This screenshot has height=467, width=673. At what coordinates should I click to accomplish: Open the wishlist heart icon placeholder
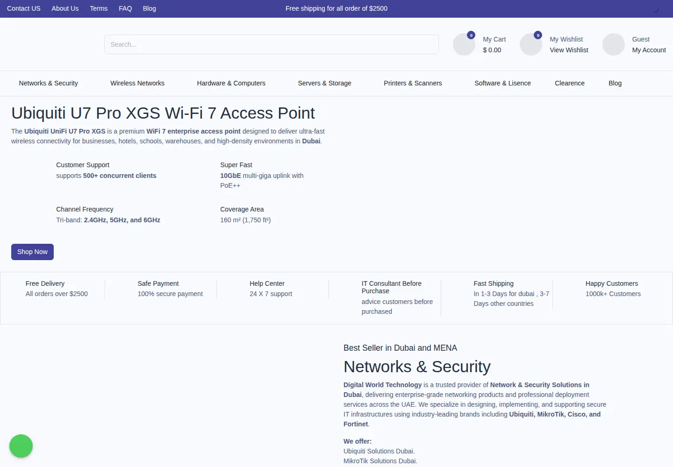(531, 44)
